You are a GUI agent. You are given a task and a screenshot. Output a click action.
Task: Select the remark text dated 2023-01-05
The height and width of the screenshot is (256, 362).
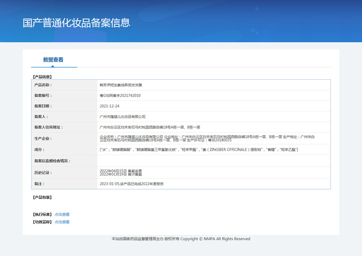pyautogui.click(x=132, y=184)
